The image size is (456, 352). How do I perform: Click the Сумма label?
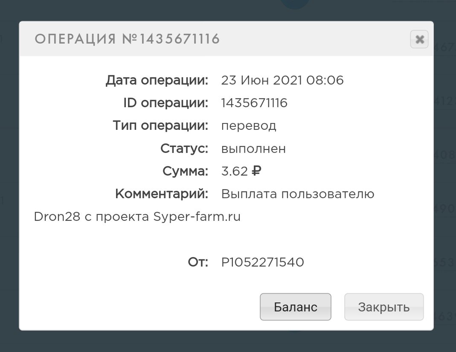point(185,171)
